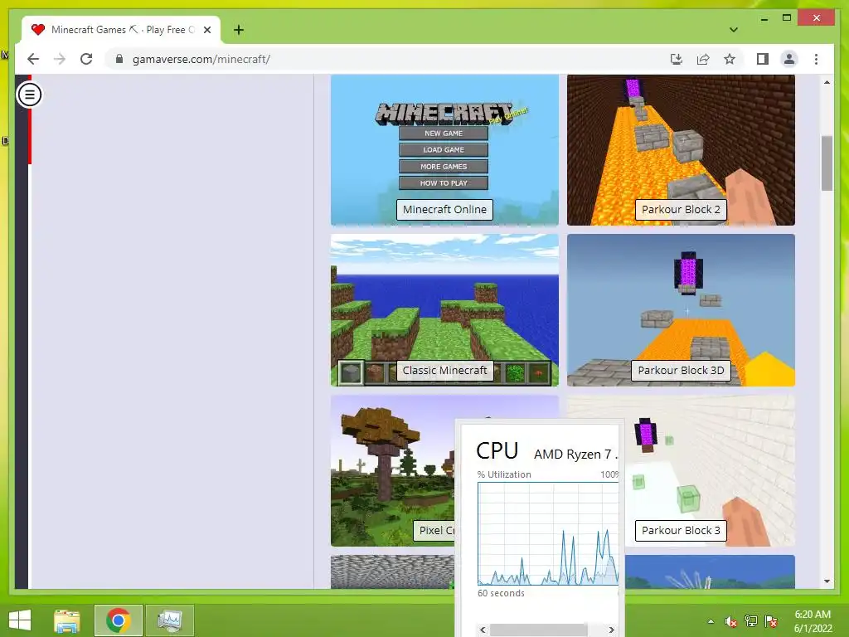849x637 pixels.
Task: Go back to the previous page
Action: point(33,59)
